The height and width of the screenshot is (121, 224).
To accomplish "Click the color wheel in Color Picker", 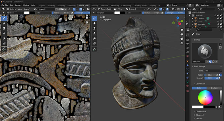I will point(205,97).
